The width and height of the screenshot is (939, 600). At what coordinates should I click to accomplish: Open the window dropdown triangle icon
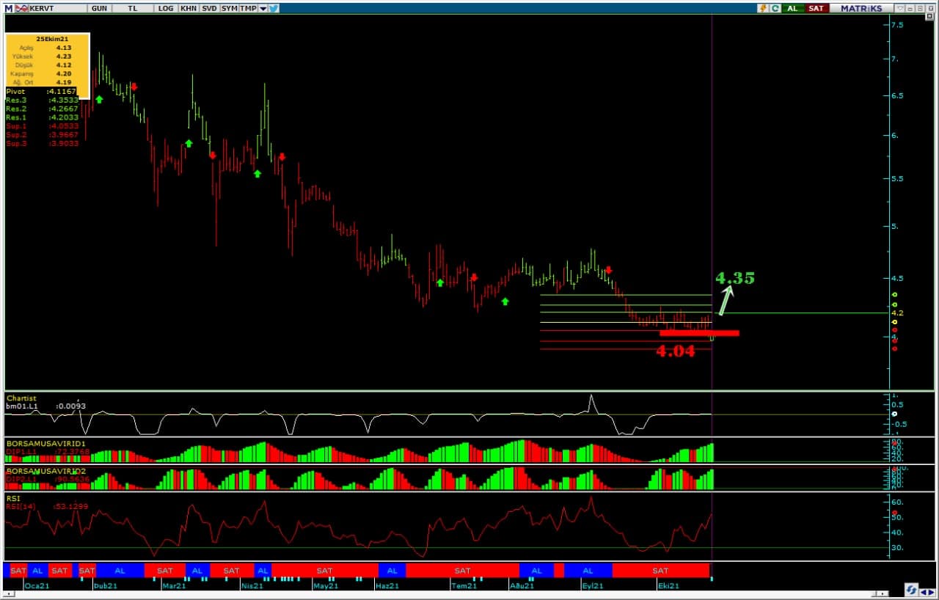(x=899, y=8)
